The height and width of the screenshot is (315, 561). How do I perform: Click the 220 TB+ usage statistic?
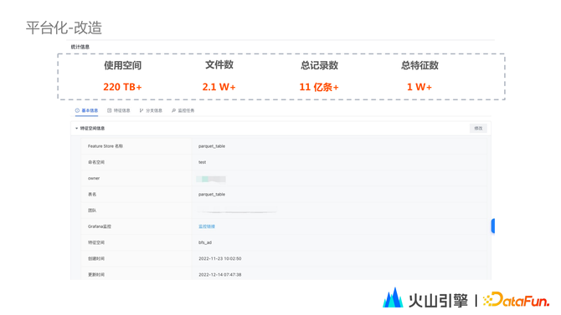122,87
